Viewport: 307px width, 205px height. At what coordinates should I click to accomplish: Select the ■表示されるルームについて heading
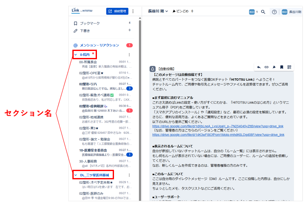click(173, 146)
